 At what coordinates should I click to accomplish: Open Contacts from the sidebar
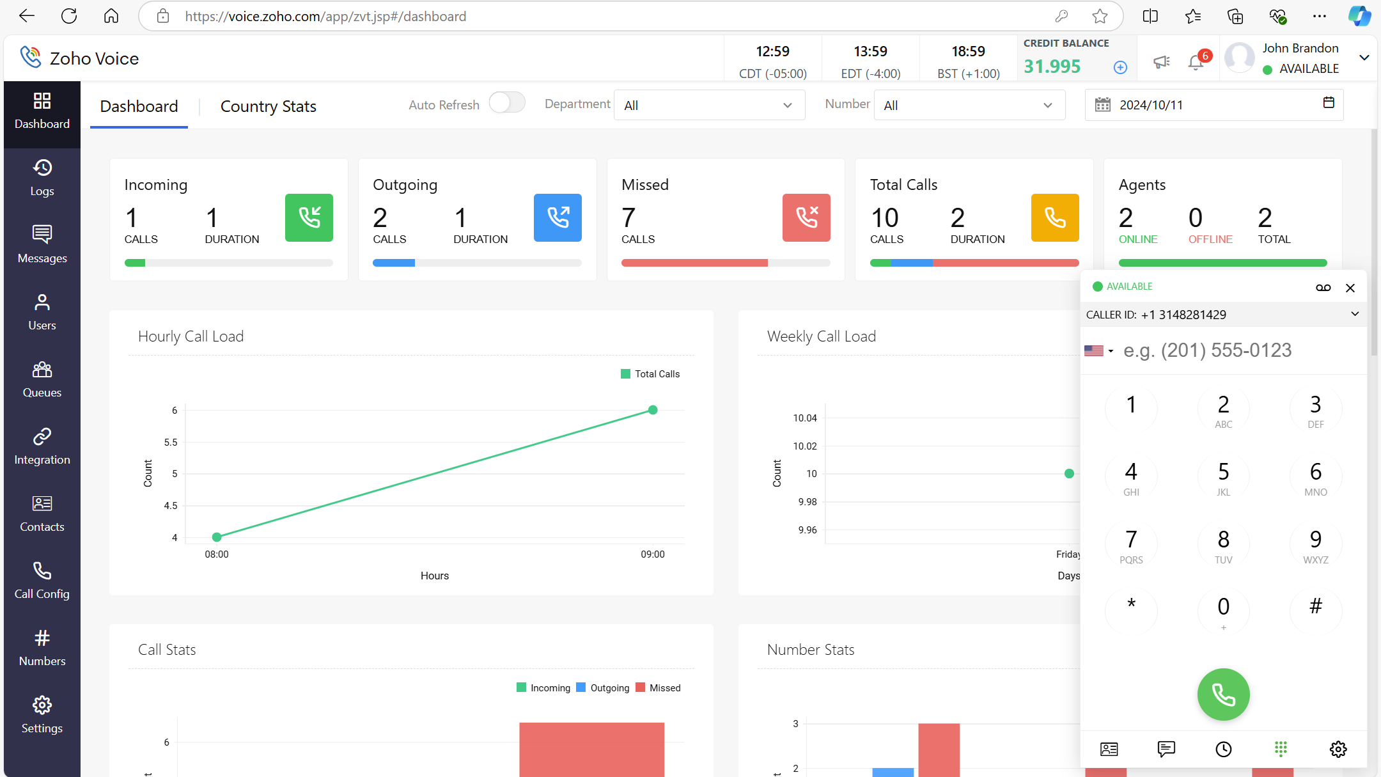point(42,514)
